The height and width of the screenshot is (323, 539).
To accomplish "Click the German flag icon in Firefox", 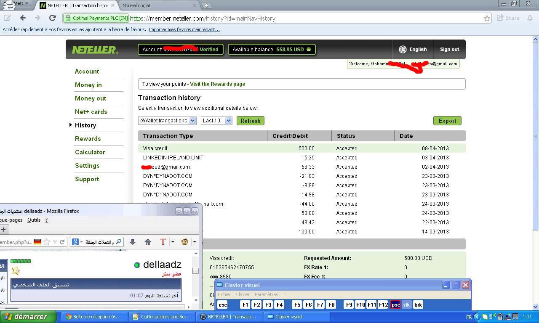I will click(37, 242).
